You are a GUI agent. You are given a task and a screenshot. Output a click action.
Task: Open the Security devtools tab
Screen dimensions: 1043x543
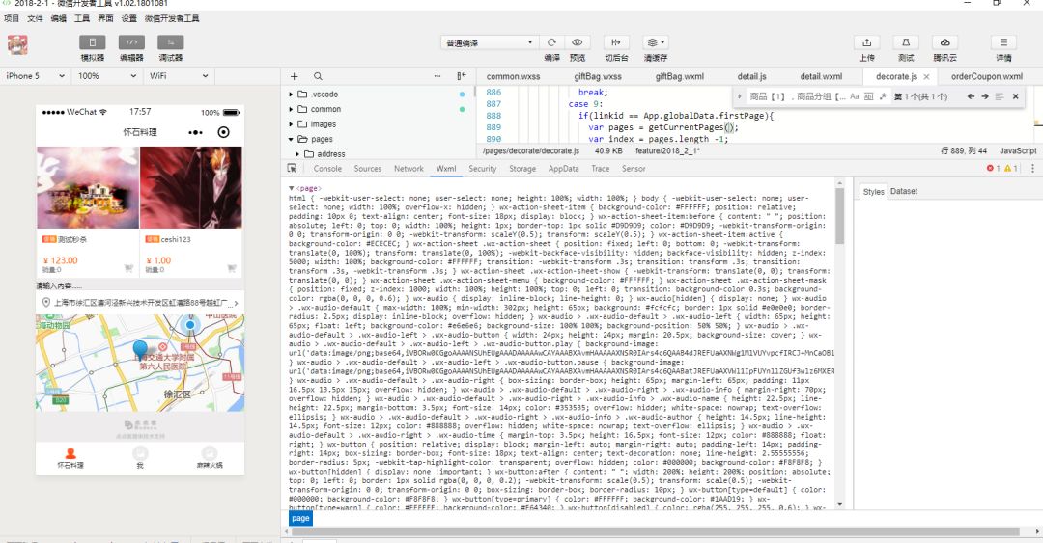pyautogui.click(x=482, y=169)
